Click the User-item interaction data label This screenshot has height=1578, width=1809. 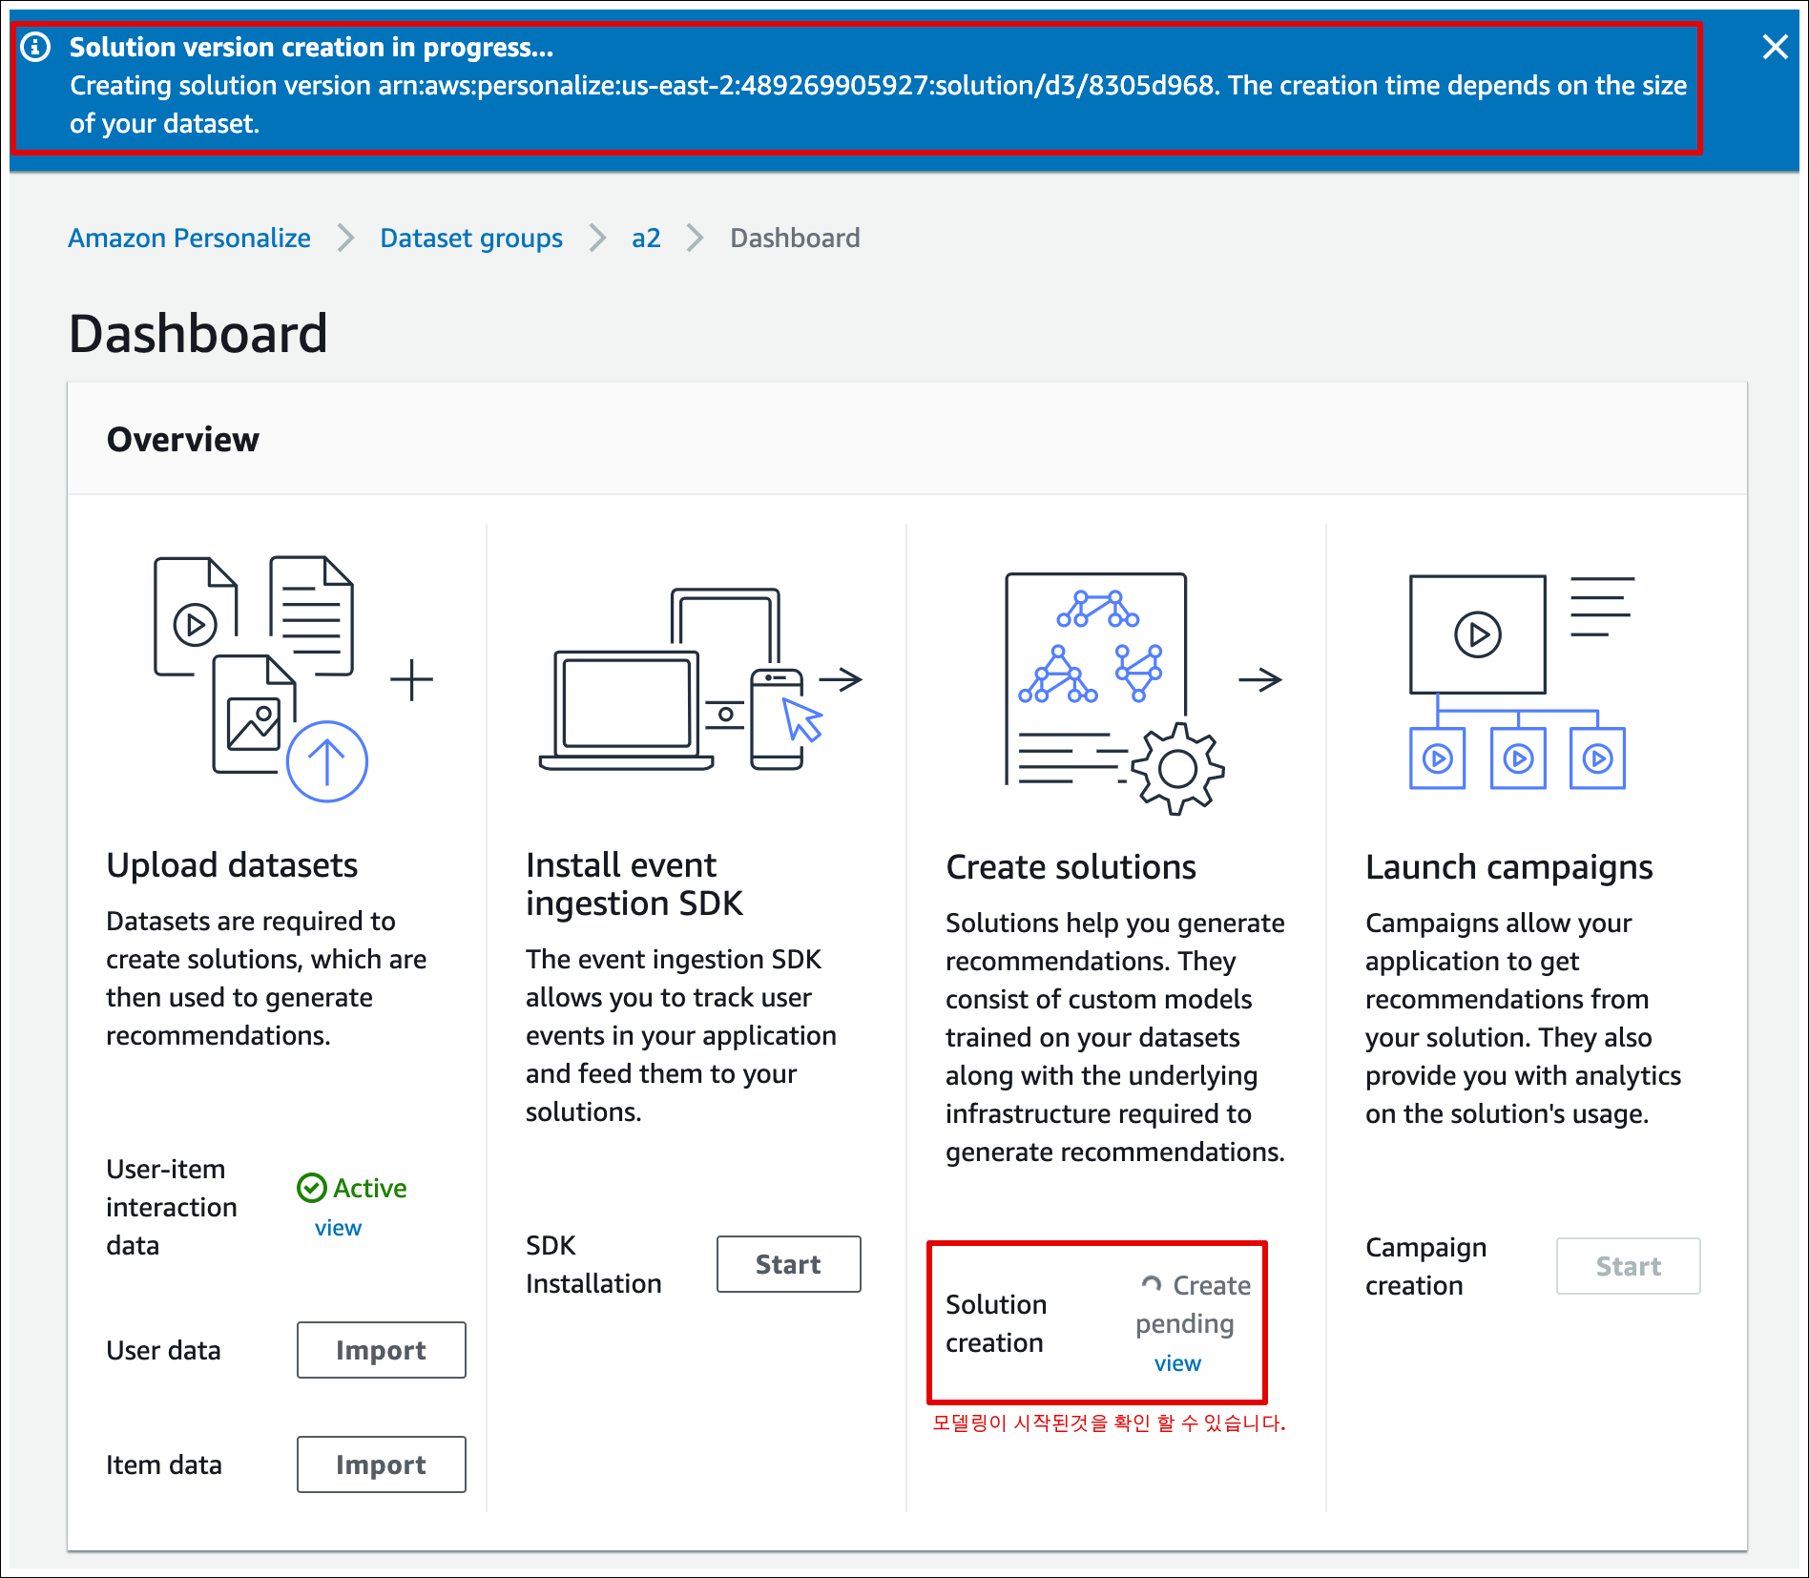tap(172, 1207)
